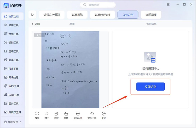The width and height of the screenshot is (196, 128).
Task: Open 首页功能 in the sidebar
Action: [x=12, y=16]
